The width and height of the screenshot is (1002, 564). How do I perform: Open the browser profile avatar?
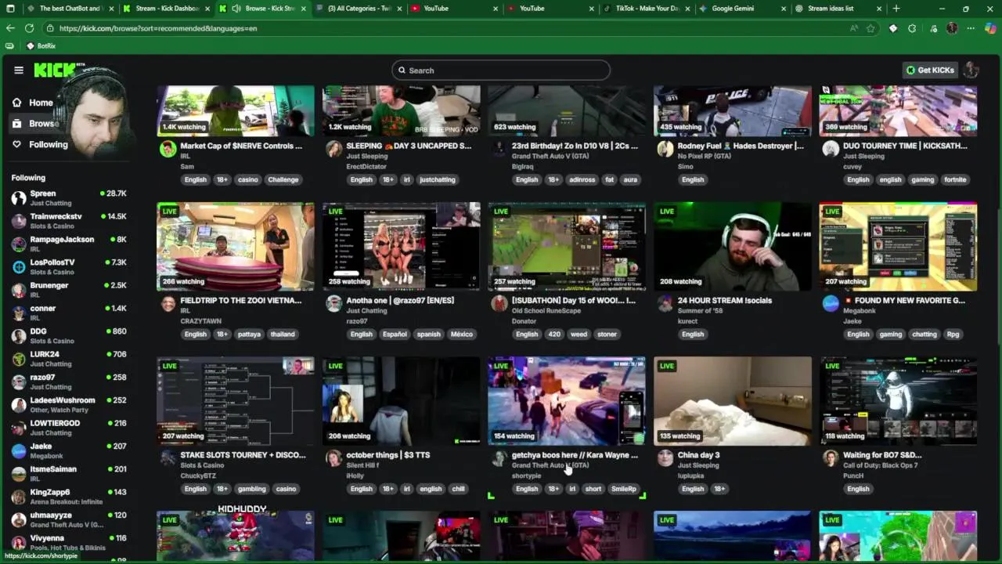pos(952,28)
